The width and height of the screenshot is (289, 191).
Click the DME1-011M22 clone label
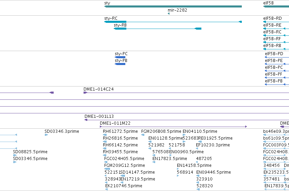pyautogui.click(x=115, y=123)
